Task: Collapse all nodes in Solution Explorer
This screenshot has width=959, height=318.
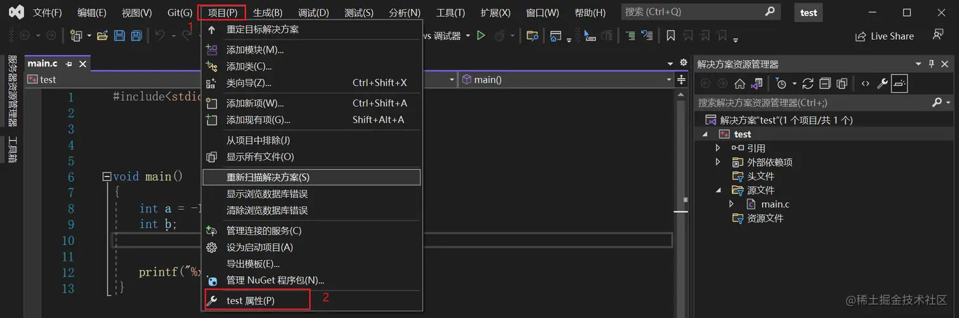Action: pyautogui.click(x=825, y=84)
